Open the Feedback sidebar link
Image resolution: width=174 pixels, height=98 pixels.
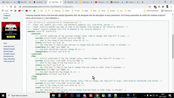pyautogui.click(x=7, y=16)
